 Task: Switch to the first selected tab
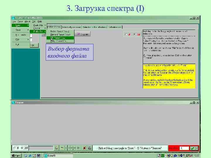click(54, 27)
